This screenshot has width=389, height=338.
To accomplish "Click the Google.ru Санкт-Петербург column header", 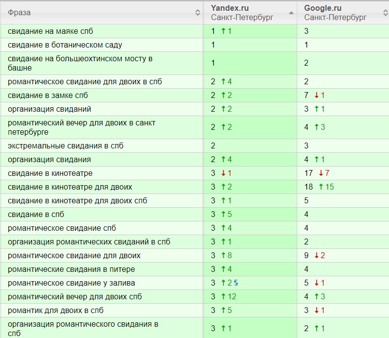I will click(336, 12).
